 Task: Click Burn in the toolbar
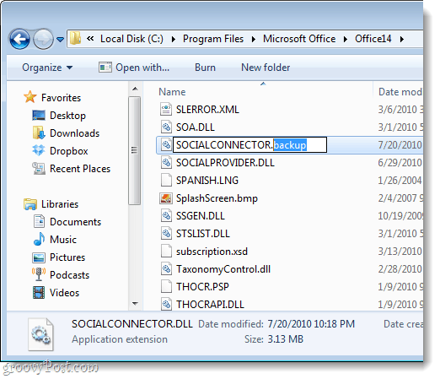(x=205, y=68)
